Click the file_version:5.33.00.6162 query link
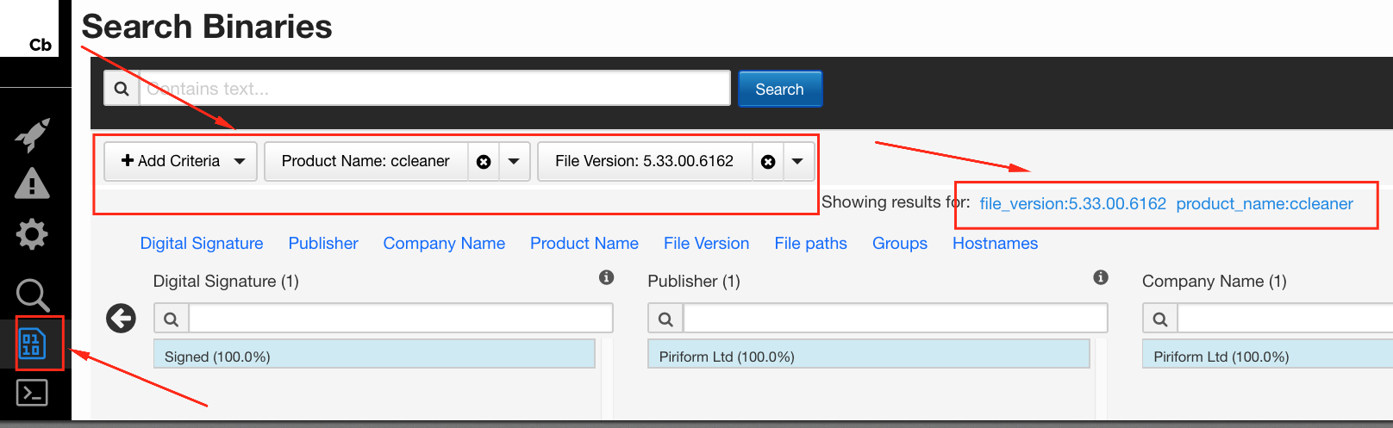Image resolution: width=1393 pixels, height=428 pixels. pyautogui.click(x=1072, y=204)
